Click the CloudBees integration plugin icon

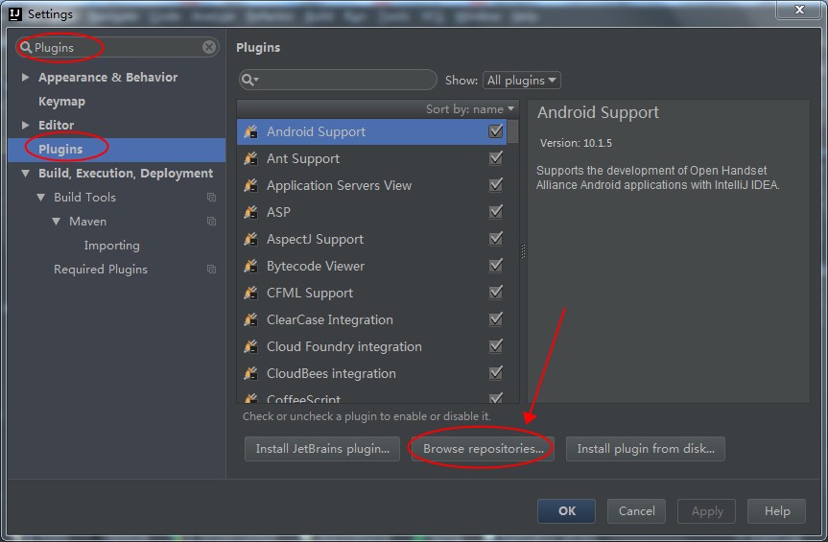250,374
